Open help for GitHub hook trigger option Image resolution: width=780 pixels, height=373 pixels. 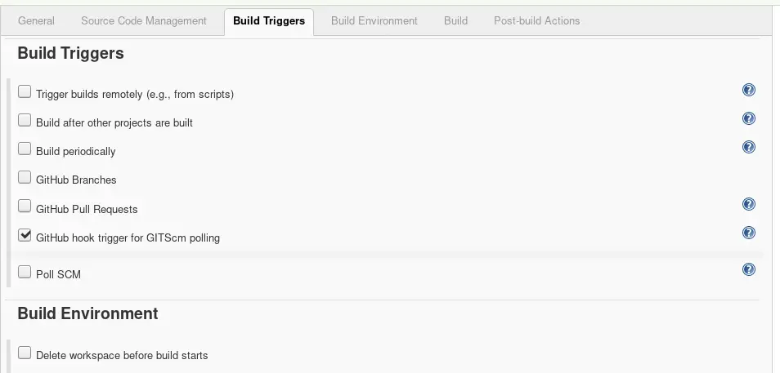coord(749,233)
